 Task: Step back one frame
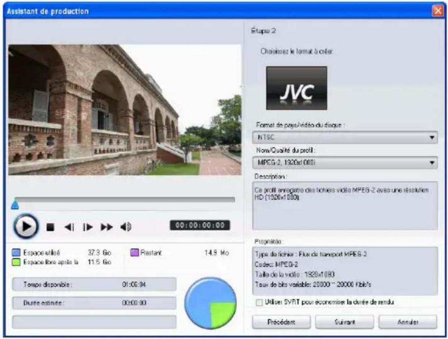coord(69,227)
